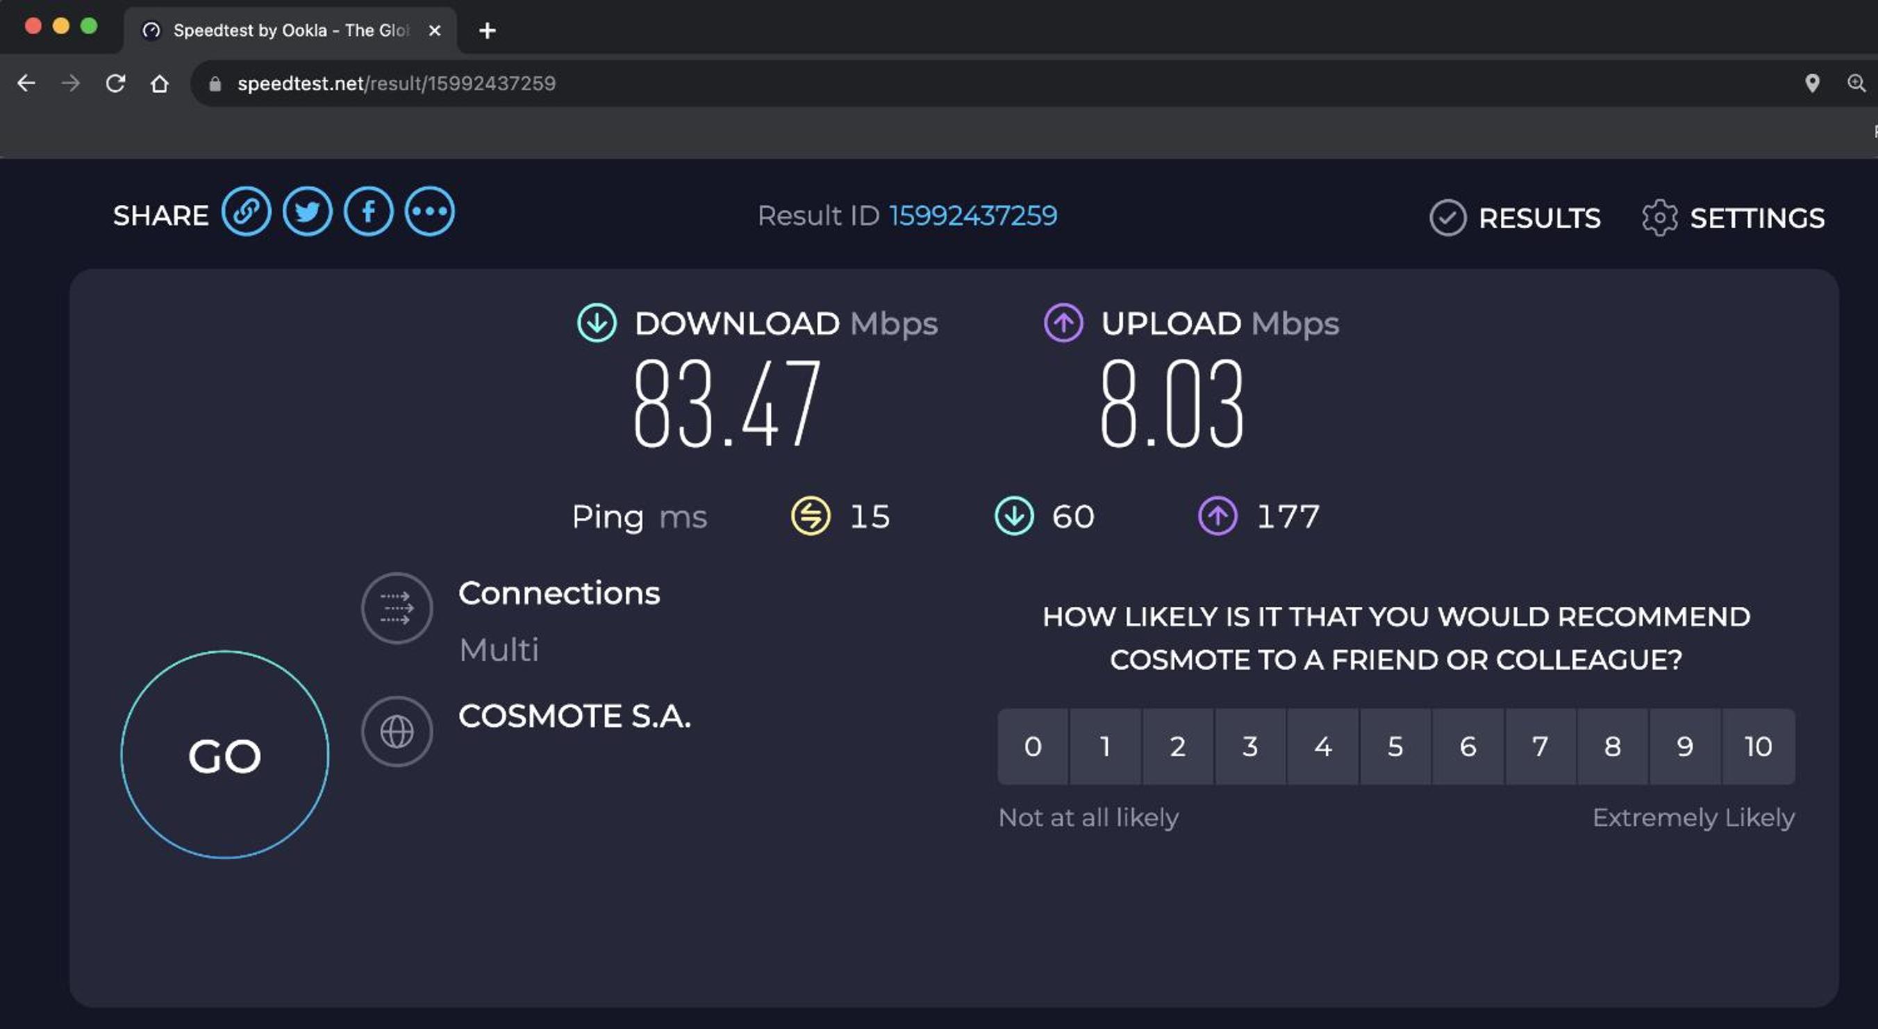The width and height of the screenshot is (1878, 1029).
Task: Rate recommendation 0
Action: tap(1033, 746)
